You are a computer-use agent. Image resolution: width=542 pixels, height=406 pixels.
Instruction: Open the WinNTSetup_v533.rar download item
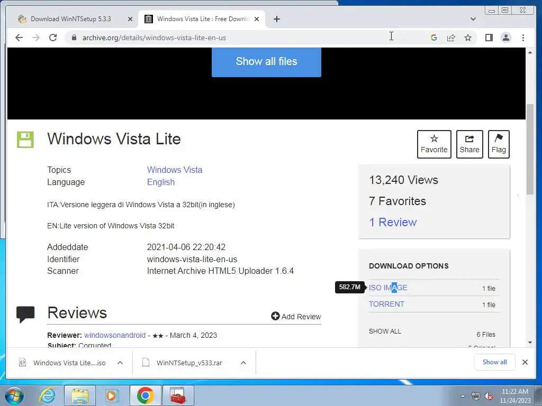pyautogui.click(x=183, y=363)
